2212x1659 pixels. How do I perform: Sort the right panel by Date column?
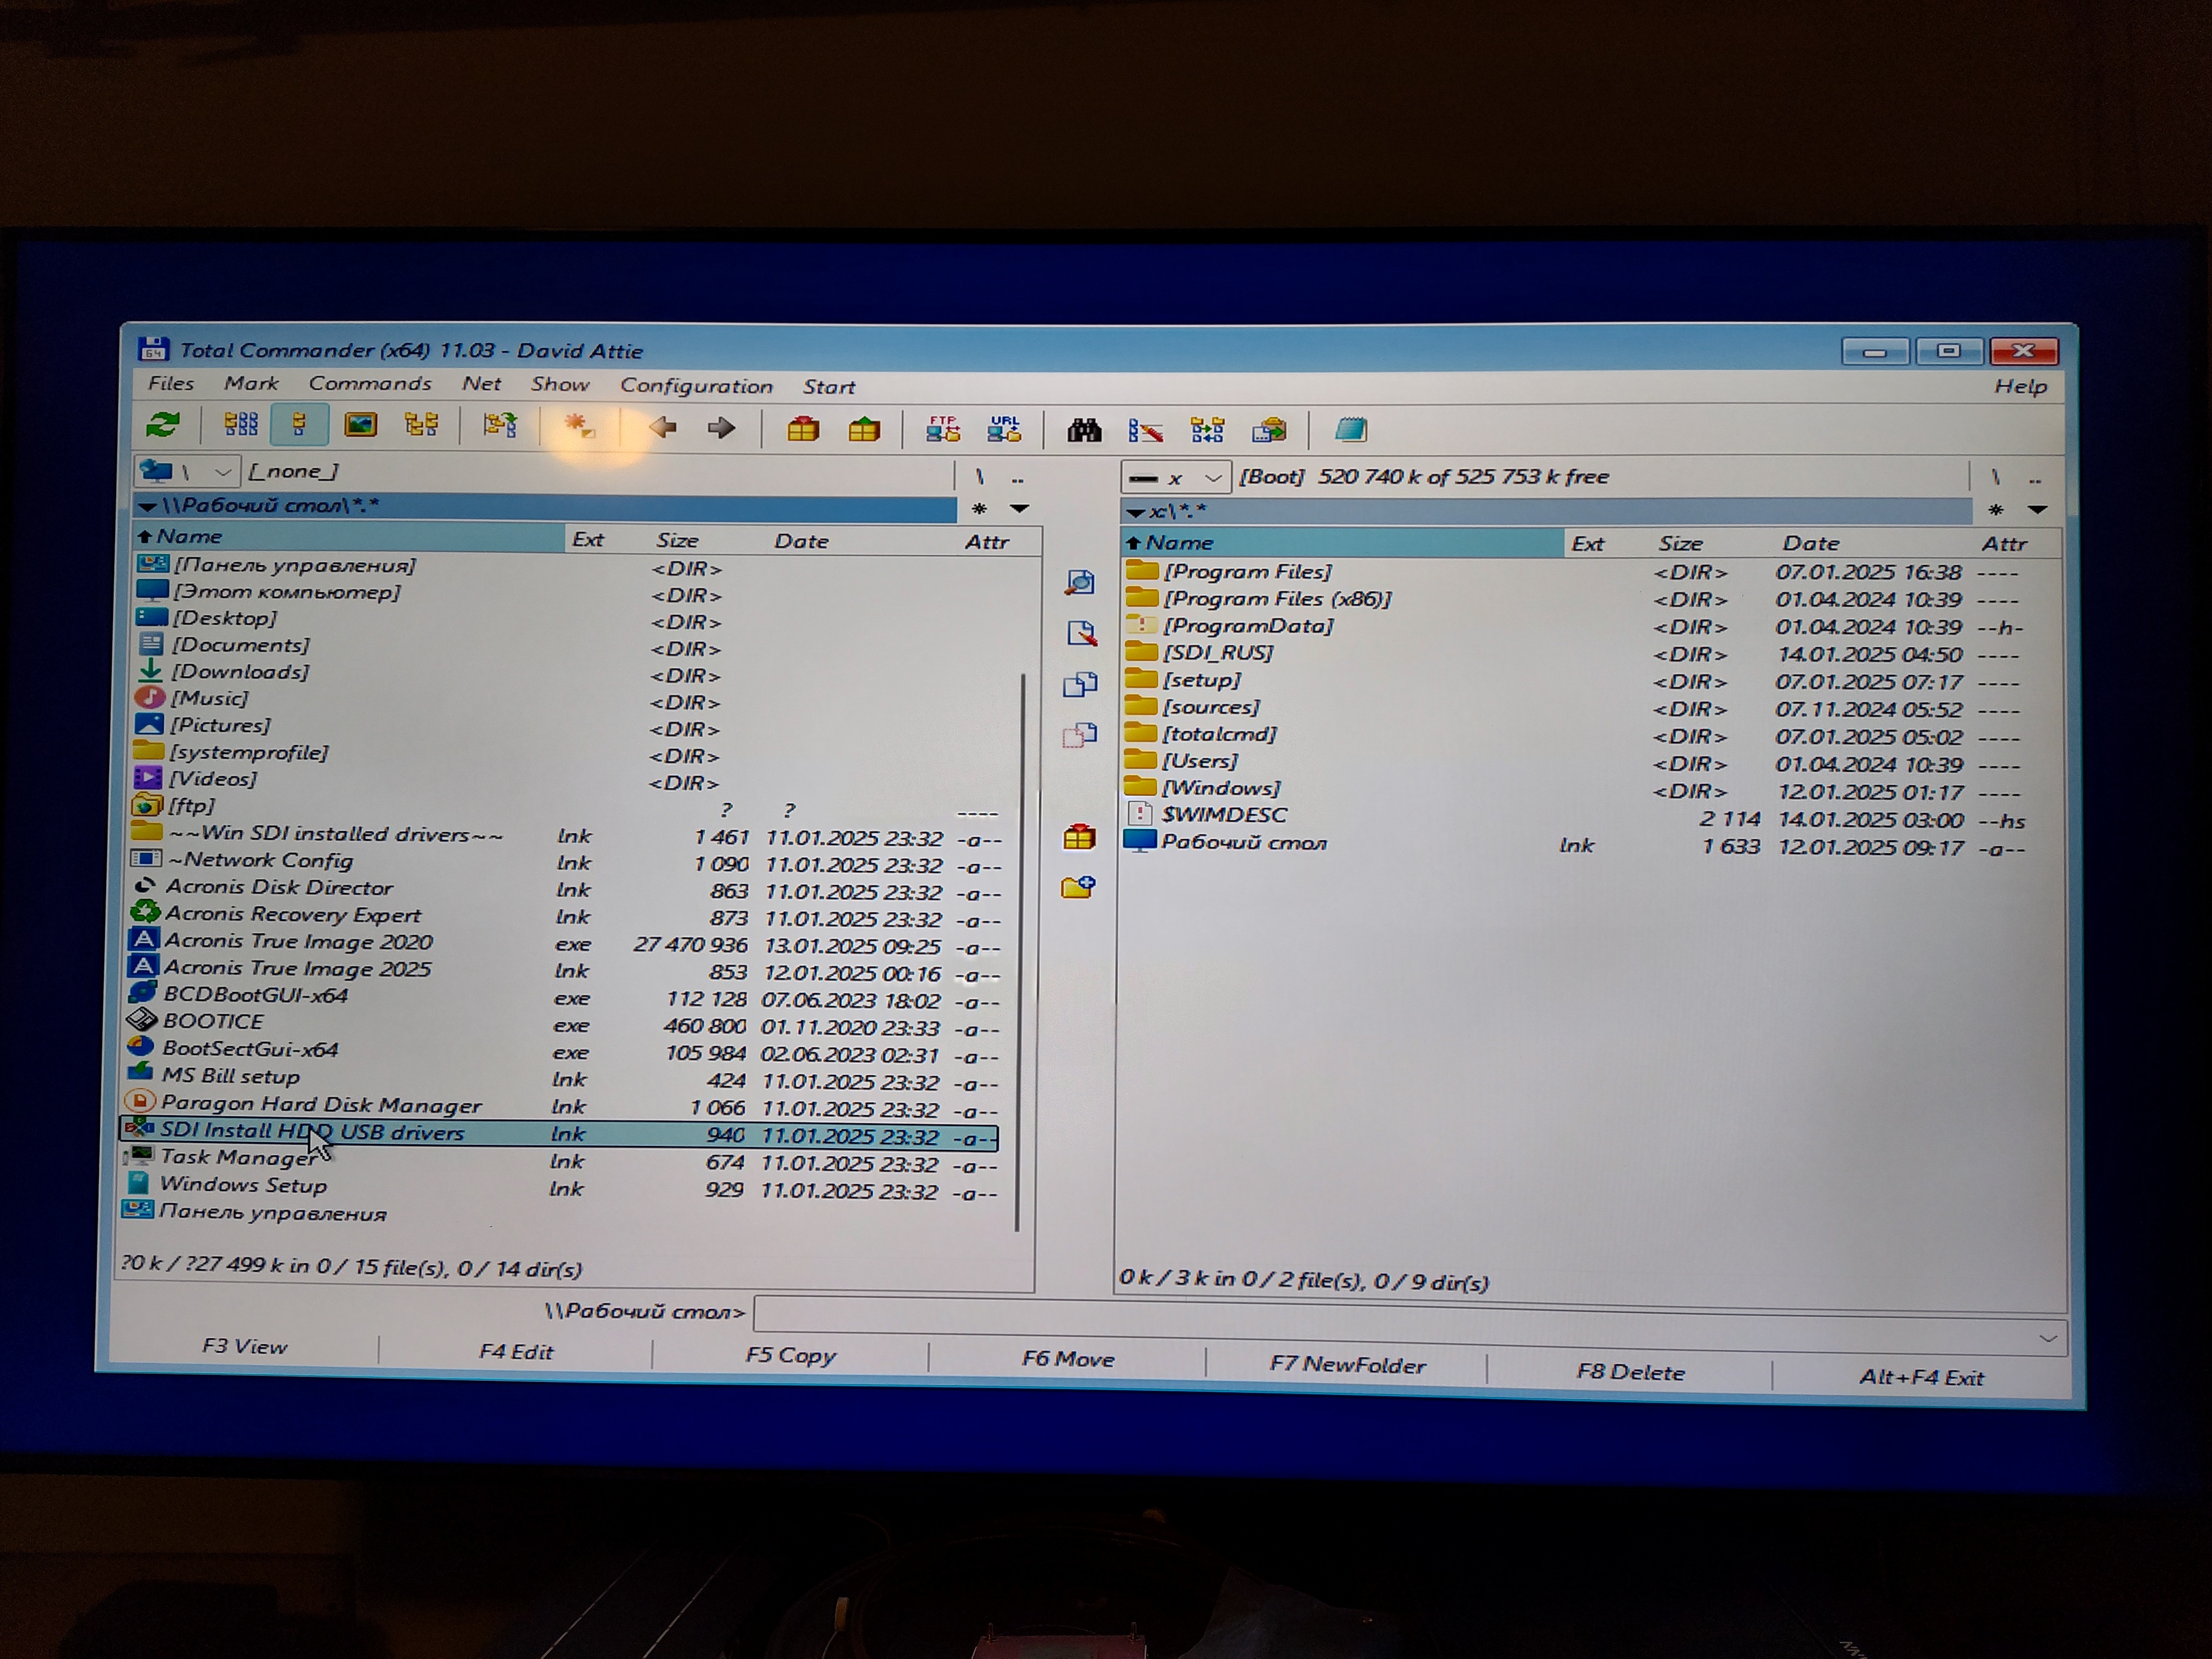(x=1810, y=543)
